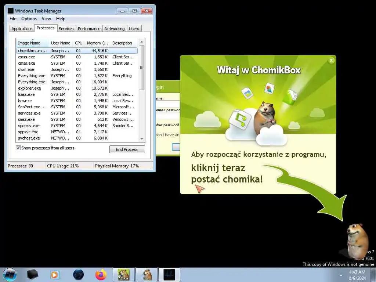Select the services.exe process row
The image size is (376, 282).
(77, 113)
